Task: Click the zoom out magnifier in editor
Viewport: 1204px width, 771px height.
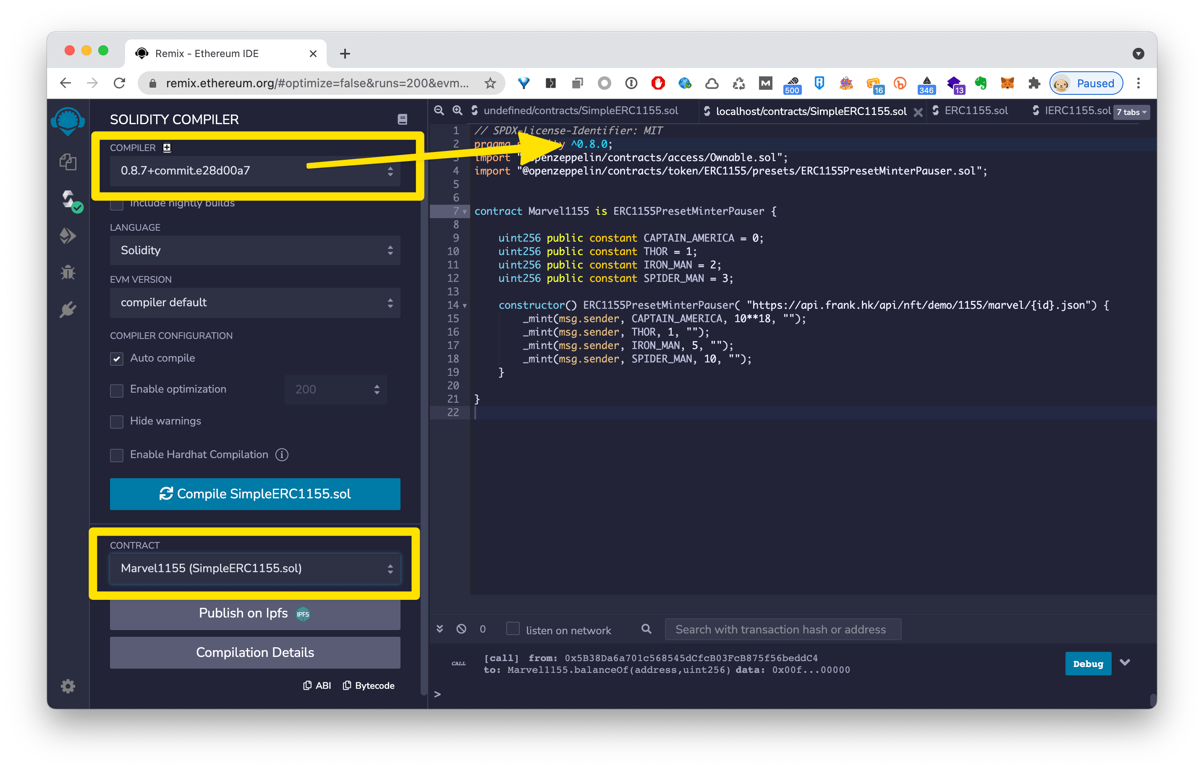Action: 439,111
